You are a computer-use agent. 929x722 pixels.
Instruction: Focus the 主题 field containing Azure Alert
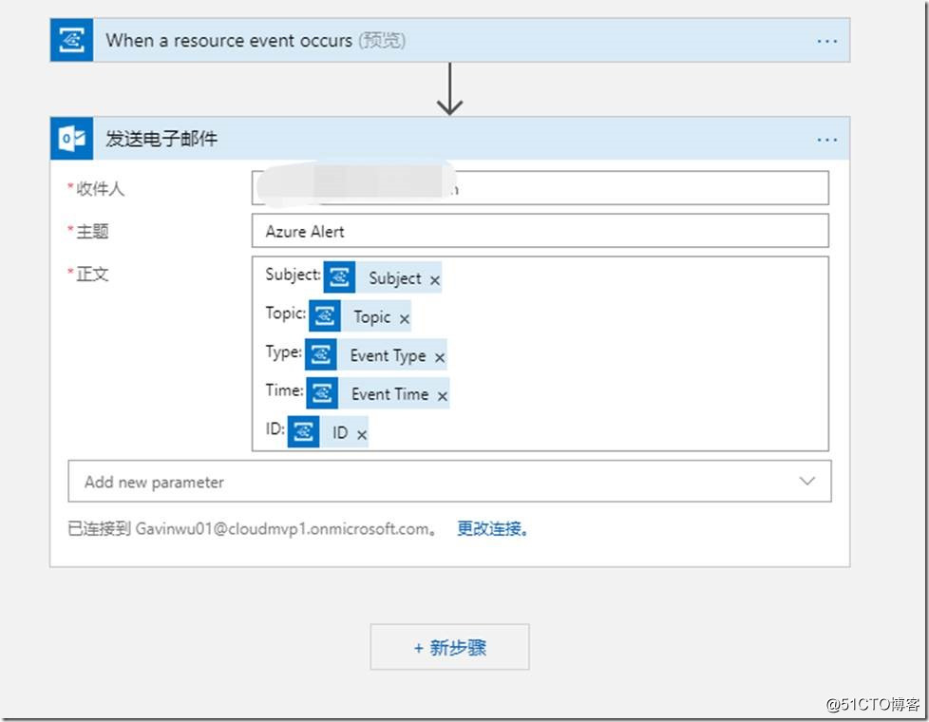(x=540, y=231)
